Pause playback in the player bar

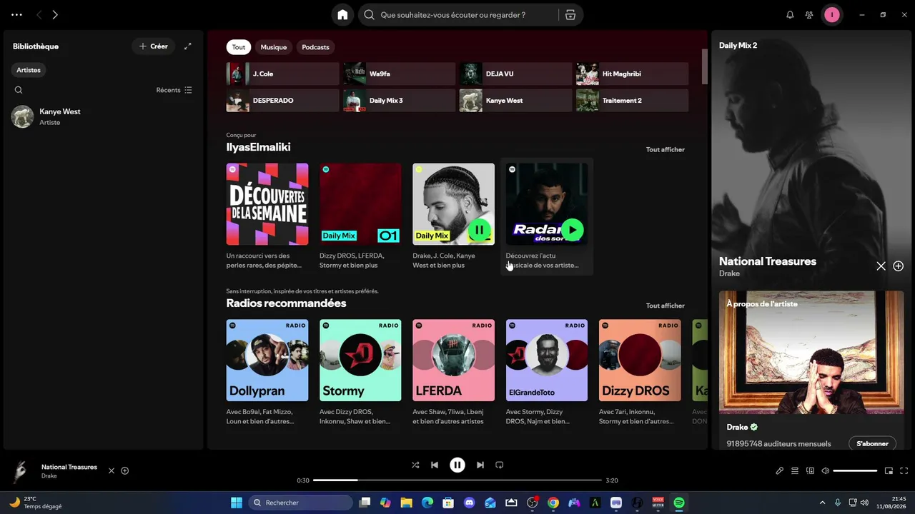tap(457, 465)
